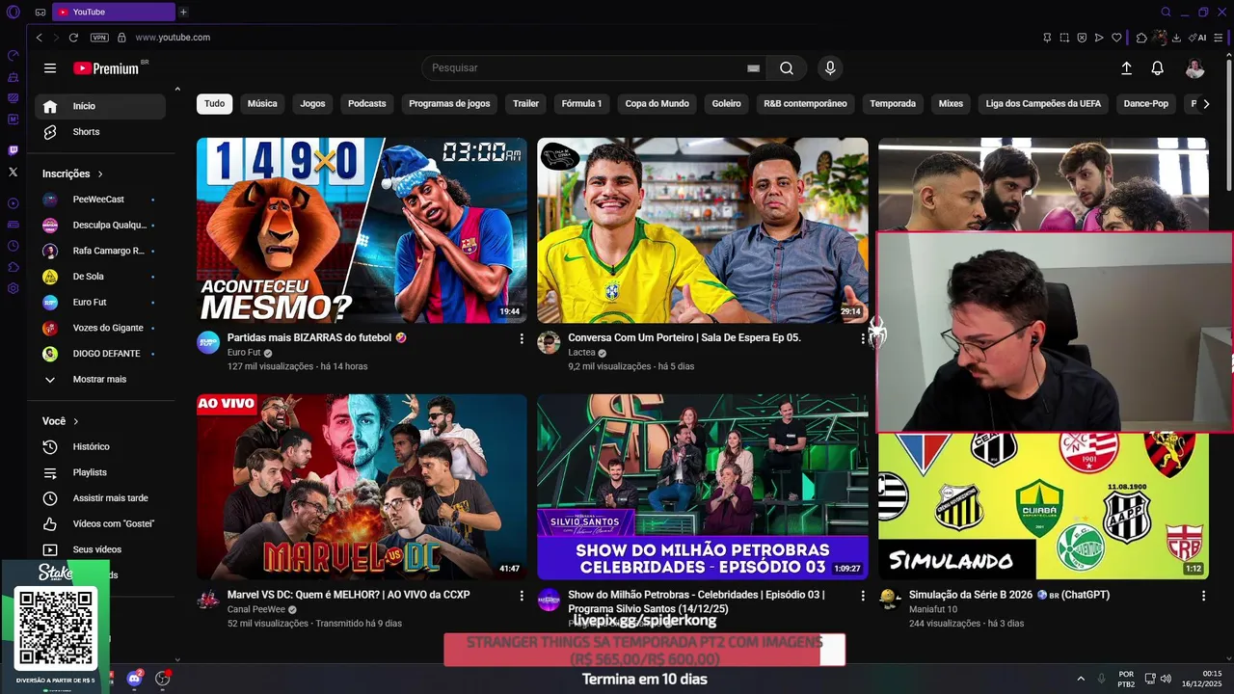Open Shorts in the sidebar
The width and height of the screenshot is (1234, 694).
click(x=100, y=132)
